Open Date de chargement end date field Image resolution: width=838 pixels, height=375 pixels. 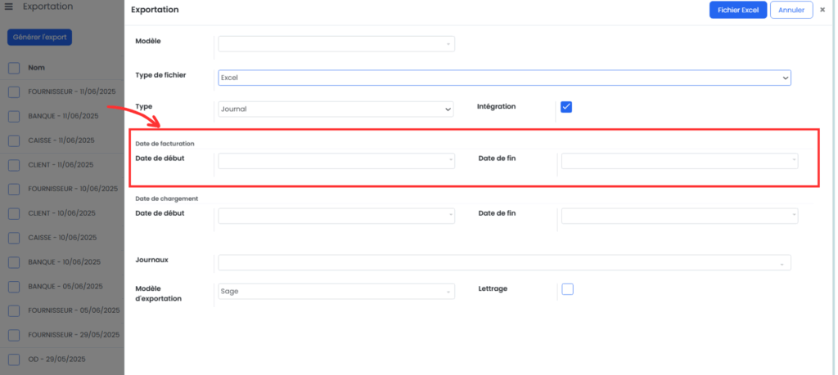(x=680, y=216)
